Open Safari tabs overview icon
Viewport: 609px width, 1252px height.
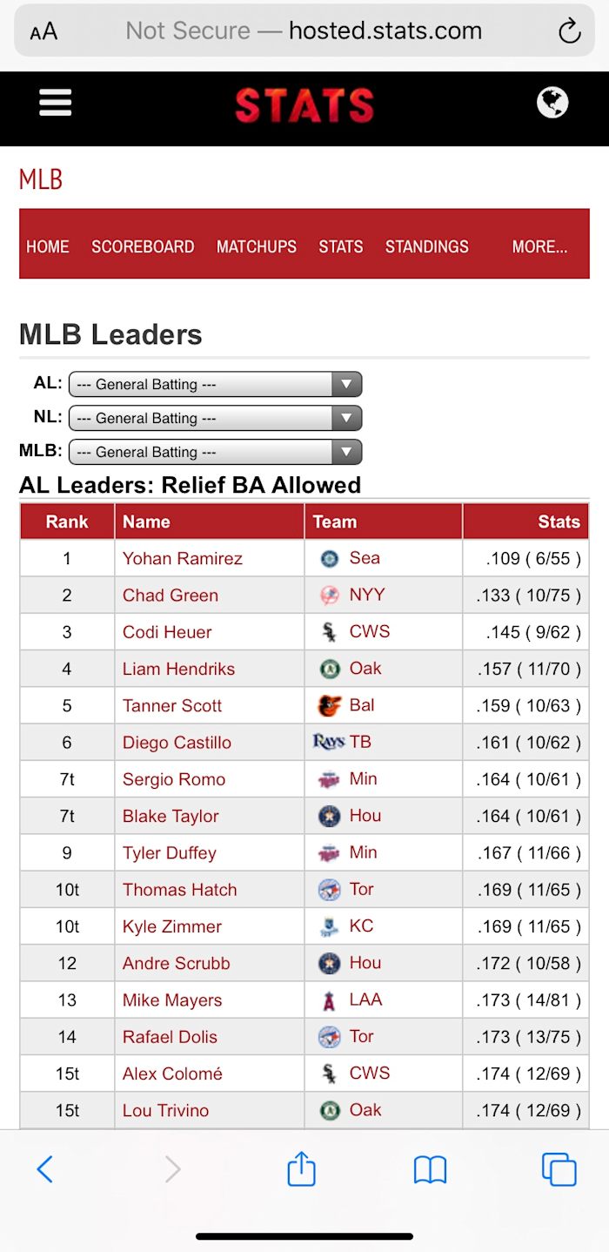559,1168
